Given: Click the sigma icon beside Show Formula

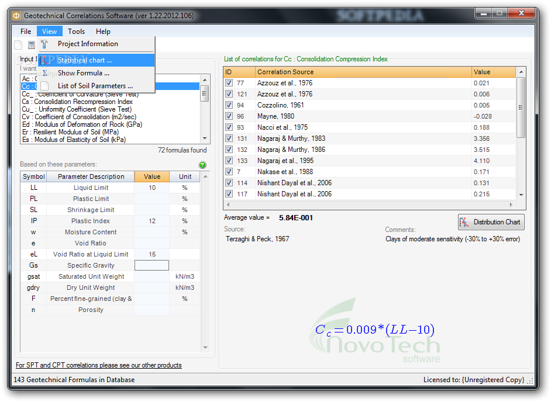Looking at the screenshot, I should [x=45, y=73].
